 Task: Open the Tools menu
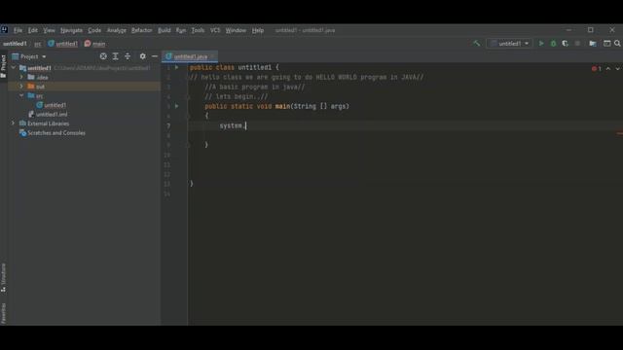pyautogui.click(x=198, y=30)
